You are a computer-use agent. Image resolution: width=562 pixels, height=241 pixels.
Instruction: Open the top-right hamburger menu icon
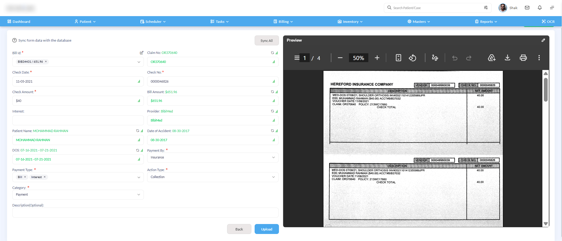tap(552, 8)
